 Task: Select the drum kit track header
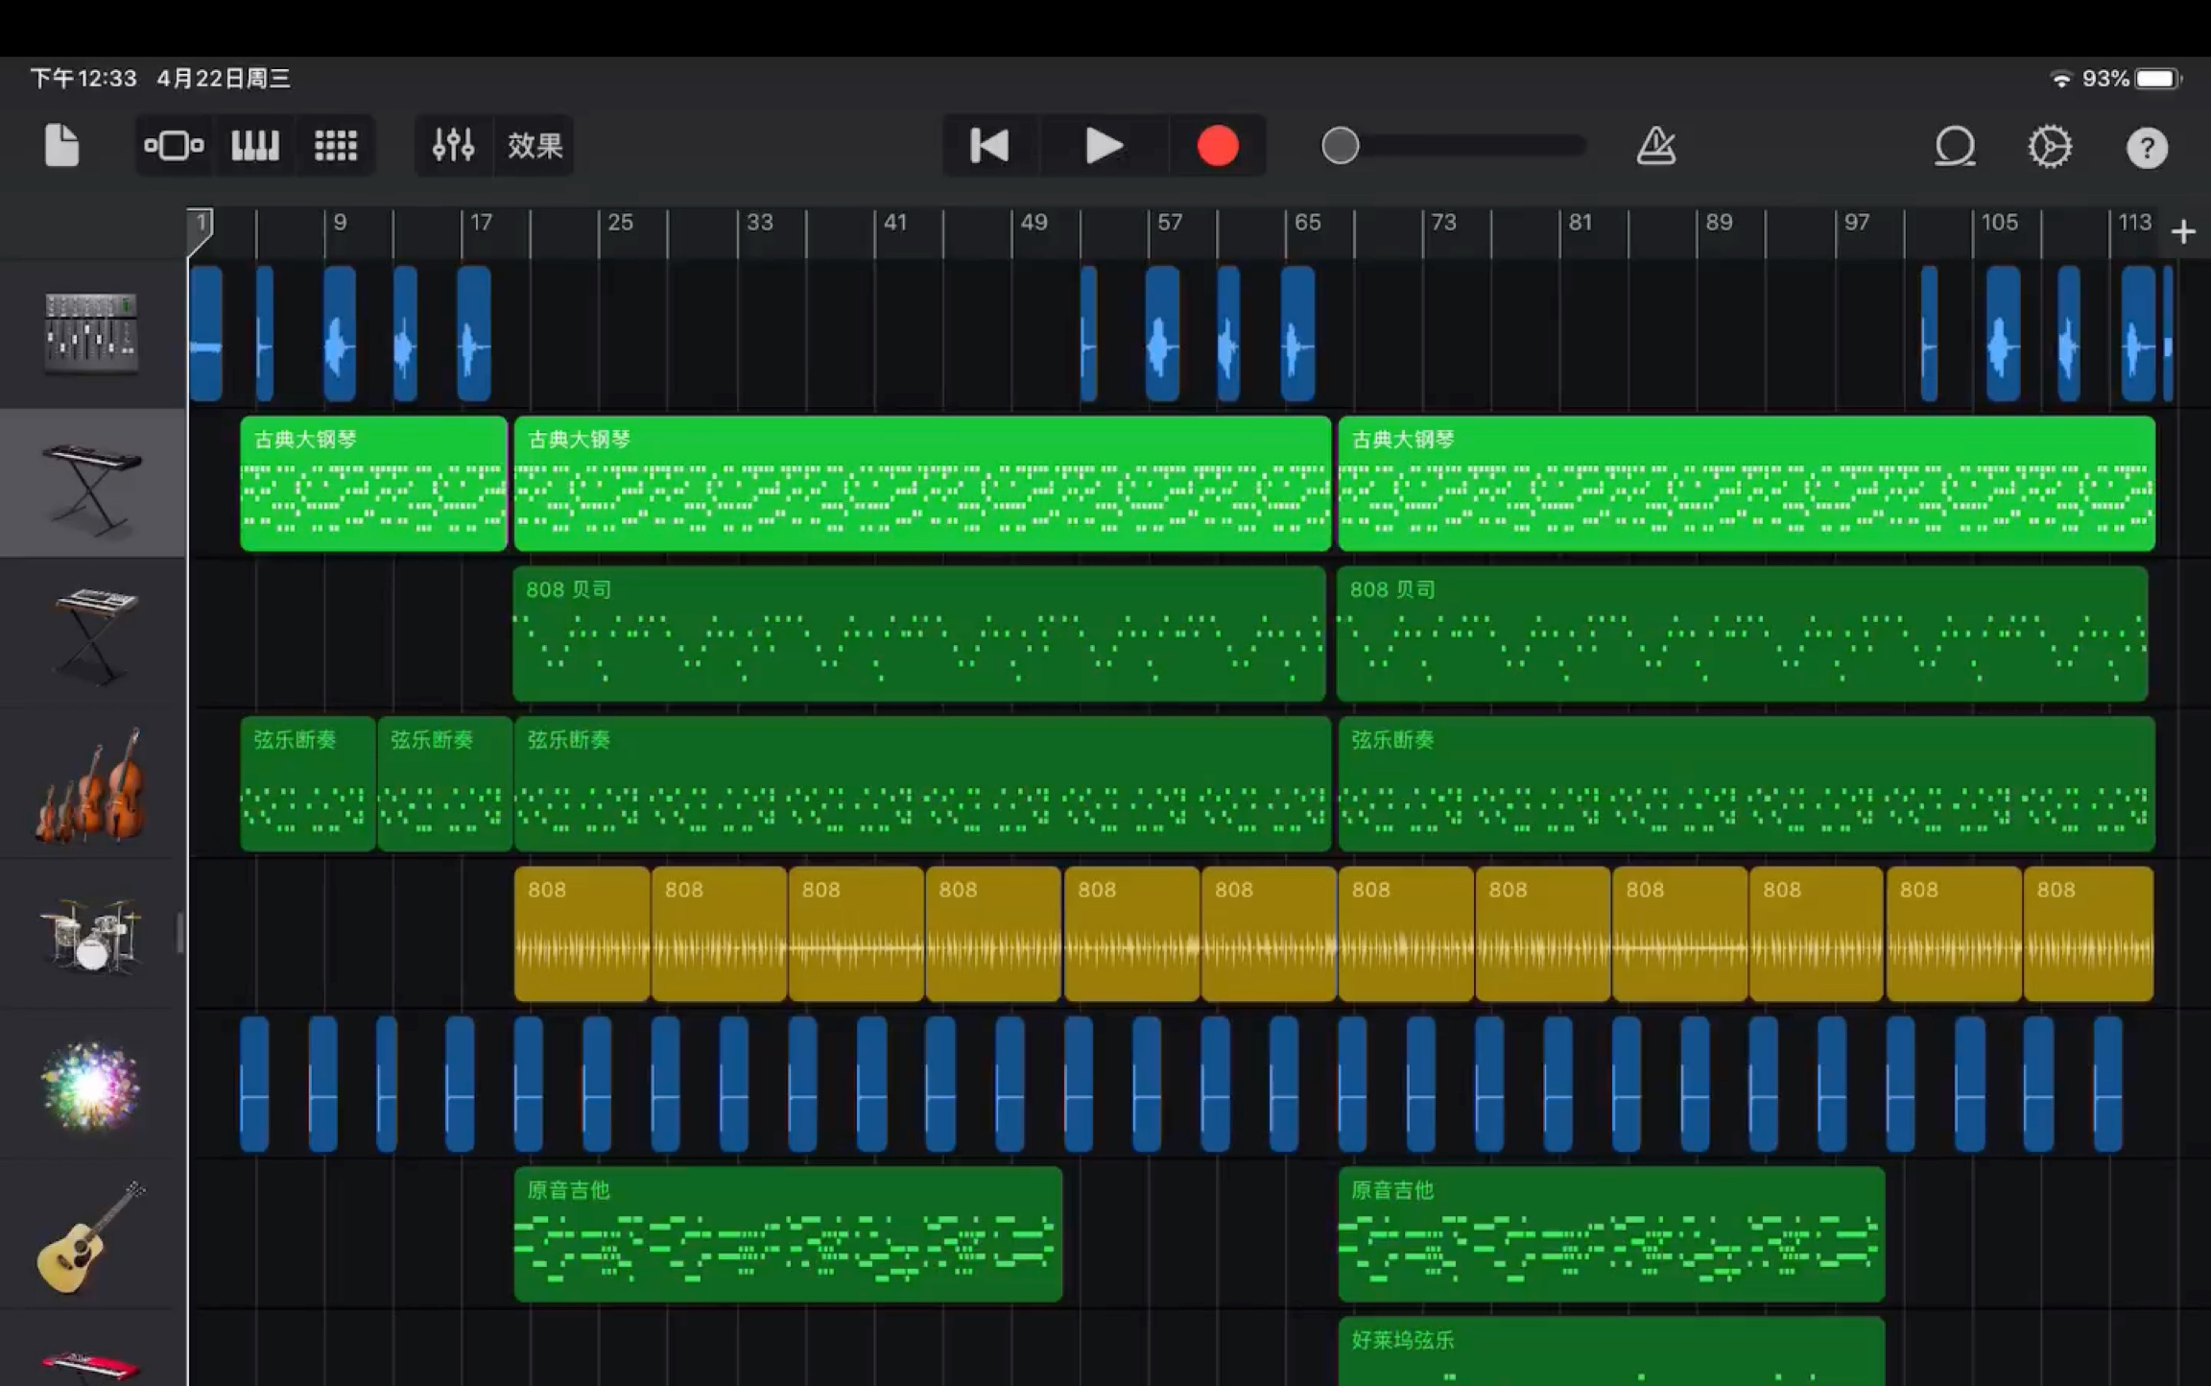coord(92,933)
